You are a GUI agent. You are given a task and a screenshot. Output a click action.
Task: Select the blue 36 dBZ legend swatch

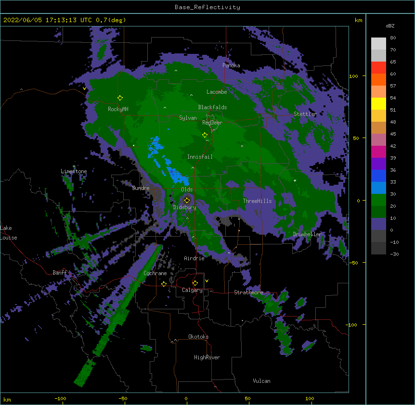pos(378,176)
